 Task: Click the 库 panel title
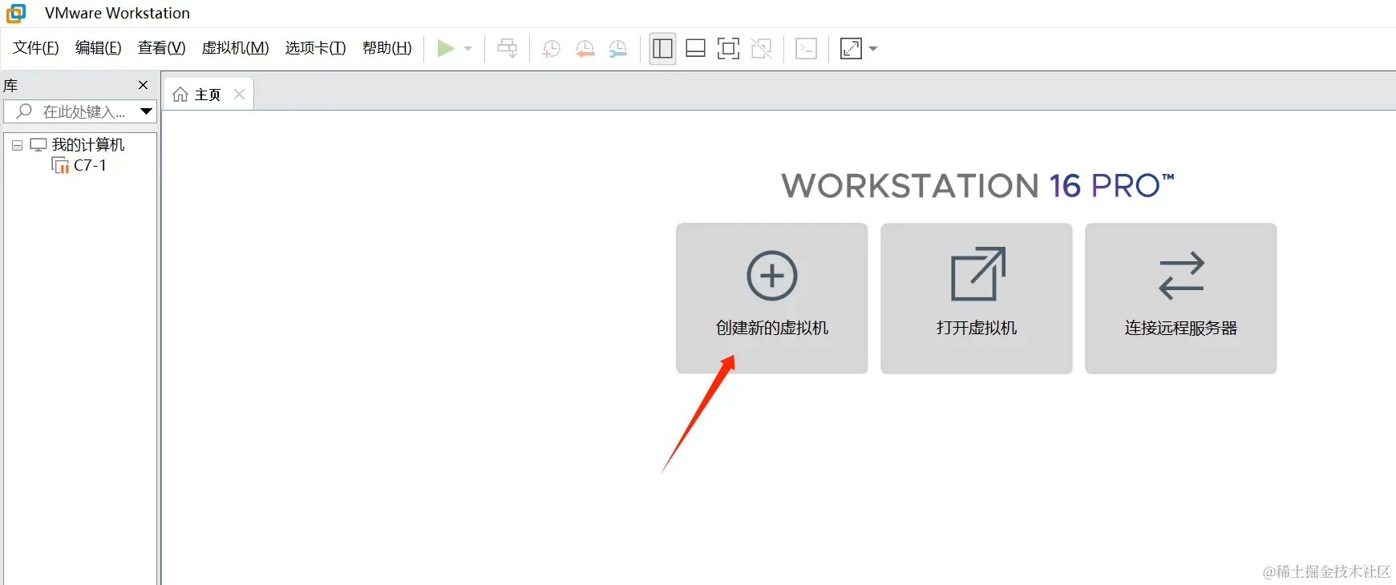tap(11, 86)
